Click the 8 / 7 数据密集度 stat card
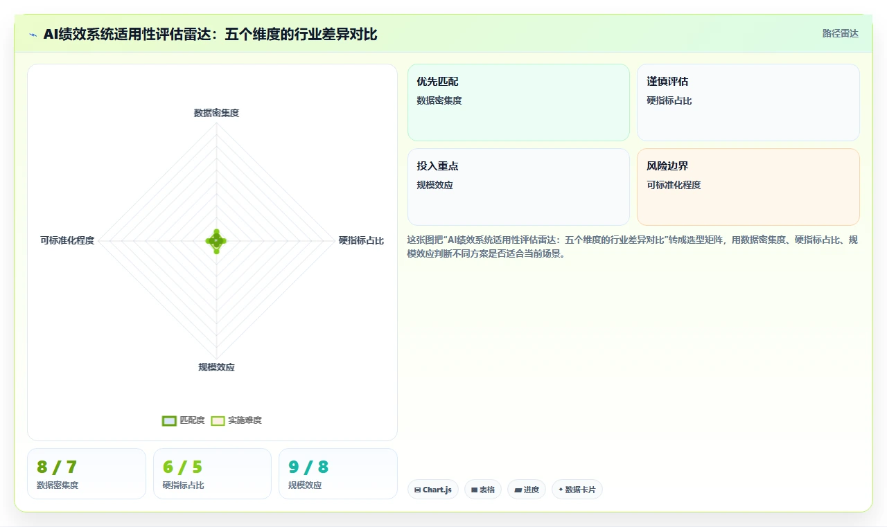 87,474
